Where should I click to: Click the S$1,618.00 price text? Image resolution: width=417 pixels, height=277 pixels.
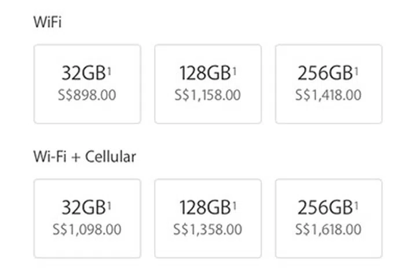[x=328, y=230]
